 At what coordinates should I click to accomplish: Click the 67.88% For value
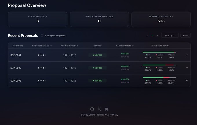(x=148, y=70)
